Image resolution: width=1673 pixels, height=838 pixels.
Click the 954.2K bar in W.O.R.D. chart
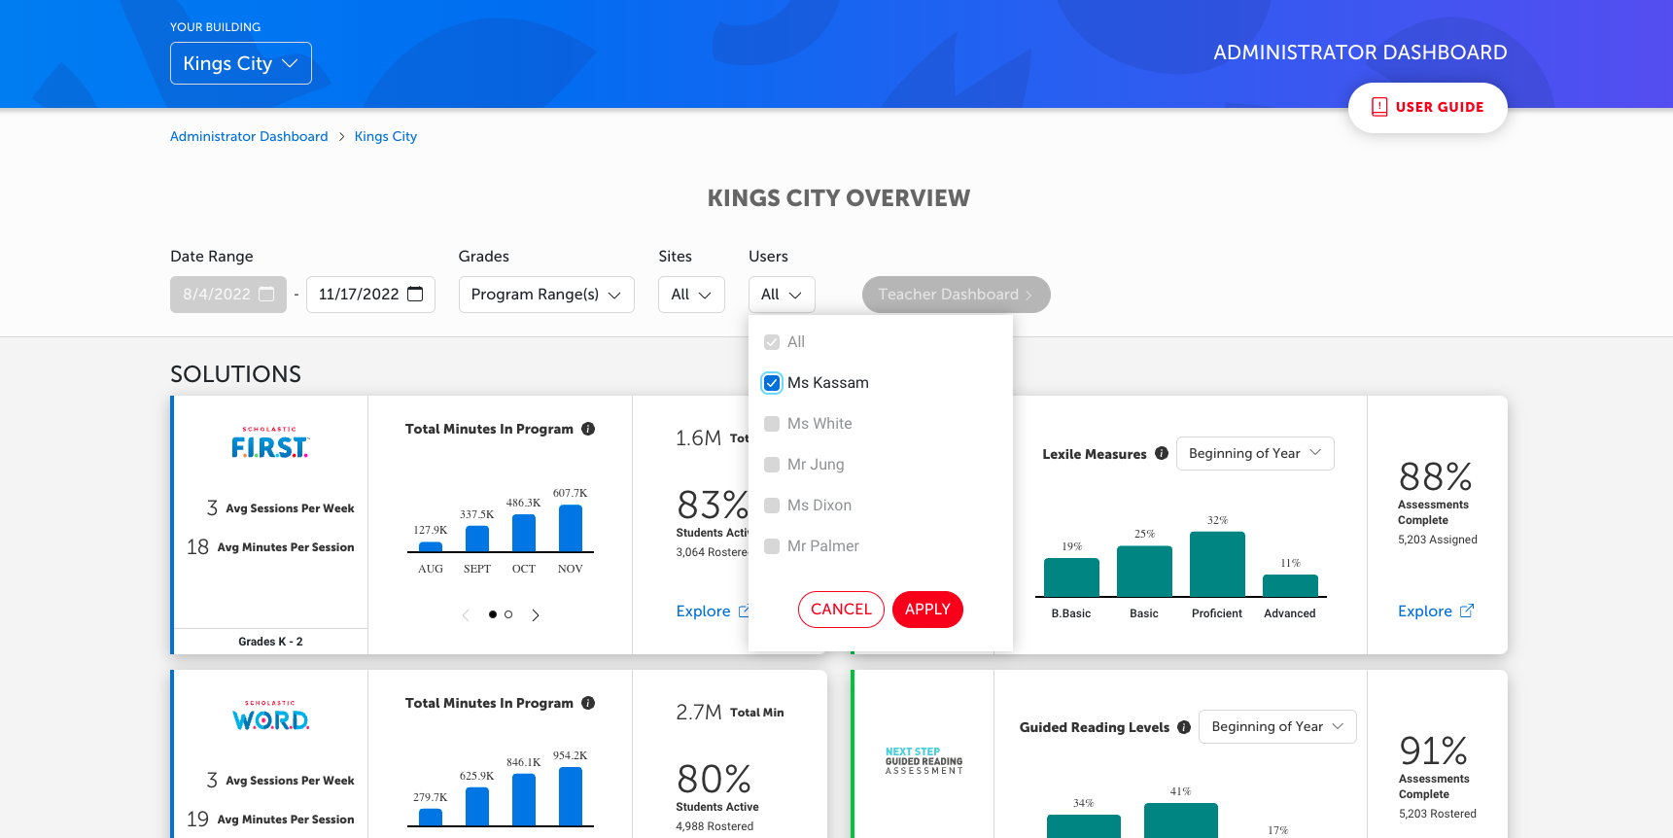tap(571, 796)
